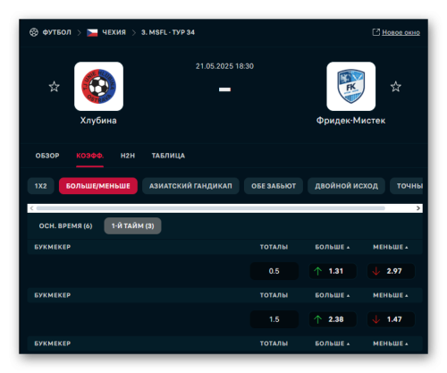Viewport: 447px width, 373px height.
Task: Click the 1.31 over odds
Action: (333, 271)
